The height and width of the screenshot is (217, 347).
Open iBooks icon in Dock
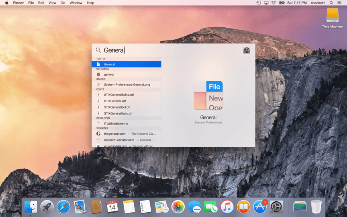coord(243,207)
